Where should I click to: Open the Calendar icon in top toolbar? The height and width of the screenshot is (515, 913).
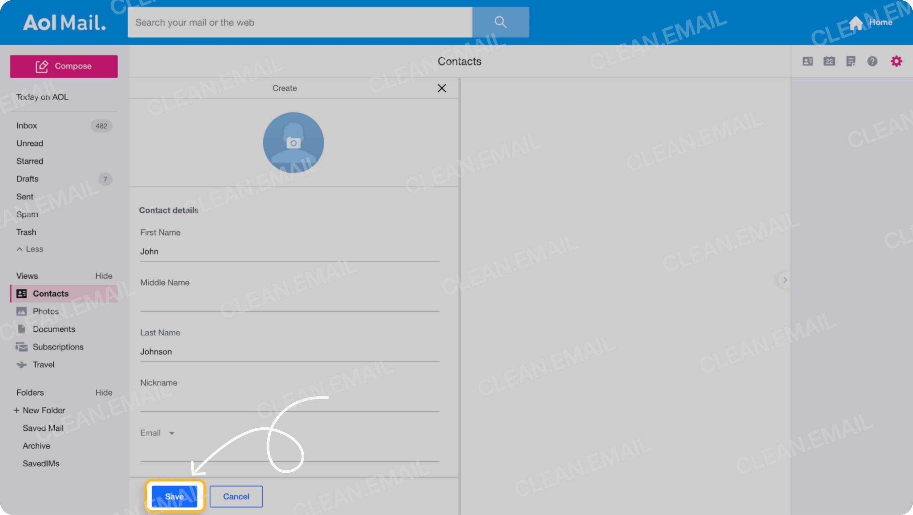click(829, 61)
